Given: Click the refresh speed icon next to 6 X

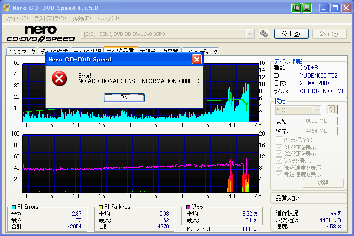Looking at the screenshot, I should [x=331, y=110].
